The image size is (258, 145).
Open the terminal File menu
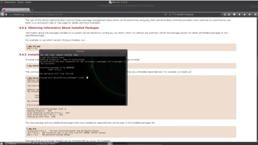(x=42, y=55)
